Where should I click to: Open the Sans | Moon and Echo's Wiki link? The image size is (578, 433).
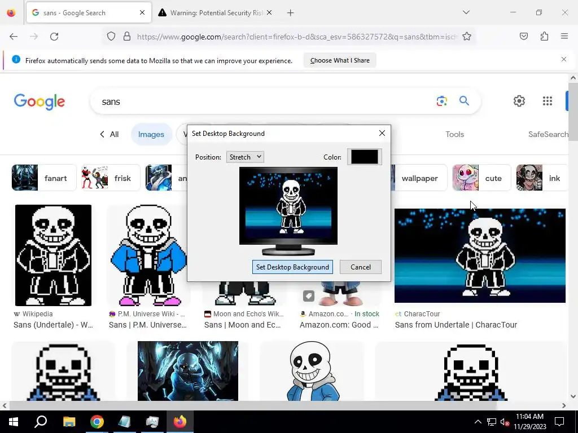click(243, 325)
